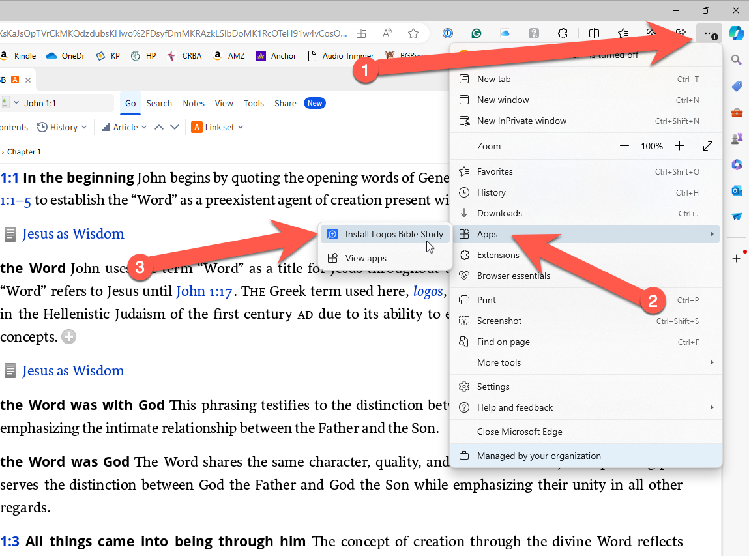Click the logos Greek term link

(428, 291)
